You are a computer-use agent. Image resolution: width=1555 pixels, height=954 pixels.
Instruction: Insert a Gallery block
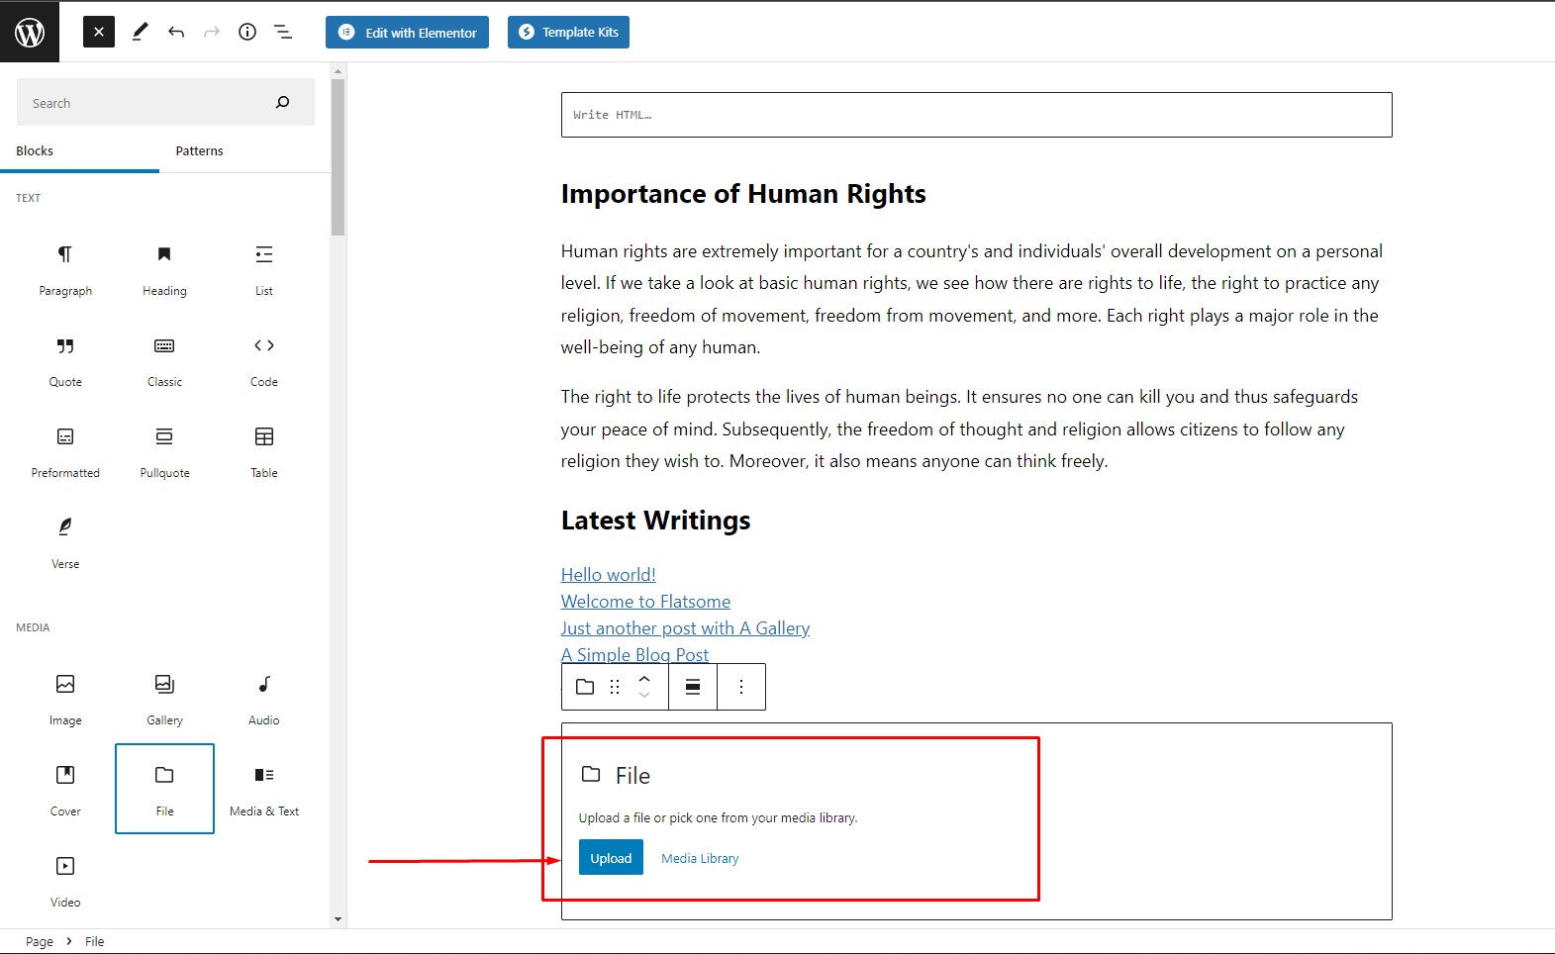164,699
